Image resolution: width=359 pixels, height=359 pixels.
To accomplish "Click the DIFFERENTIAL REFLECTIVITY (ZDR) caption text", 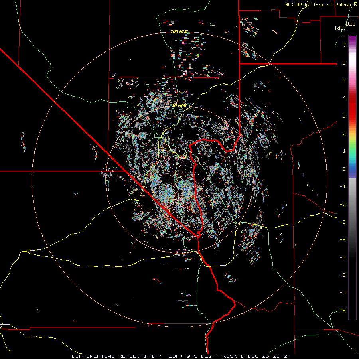I will click(x=128, y=356).
